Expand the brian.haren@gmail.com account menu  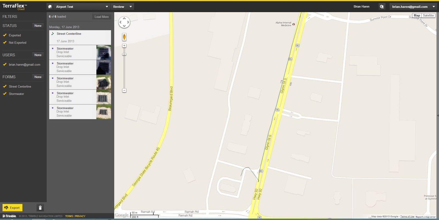pyautogui.click(x=434, y=7)
